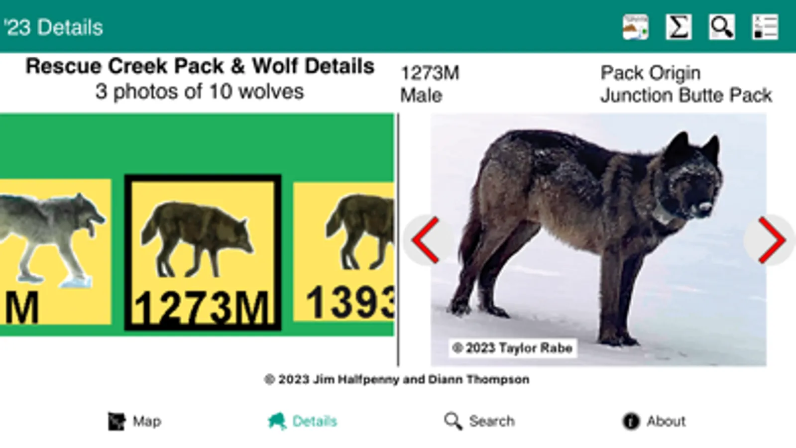The width and height of the screenshot is (796, 448).
Task: Click the 1273M wolf ID label
Action: point(430,73)
